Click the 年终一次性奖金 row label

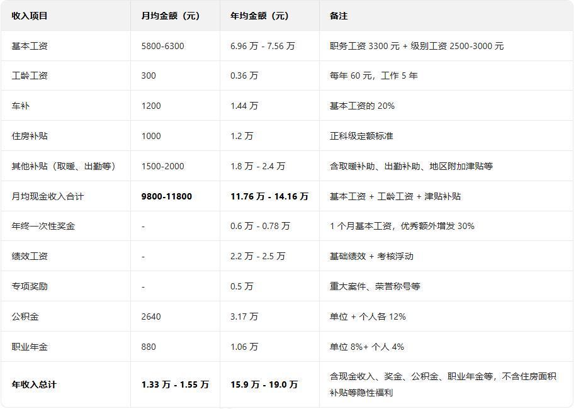43,226
